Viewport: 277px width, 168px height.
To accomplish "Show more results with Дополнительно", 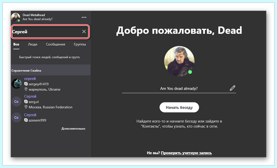I will (73, 129).
